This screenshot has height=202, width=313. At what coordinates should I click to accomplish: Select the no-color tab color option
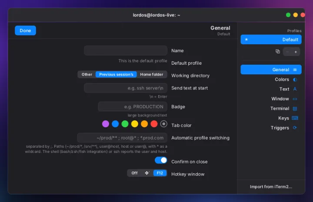coord(164,124)
